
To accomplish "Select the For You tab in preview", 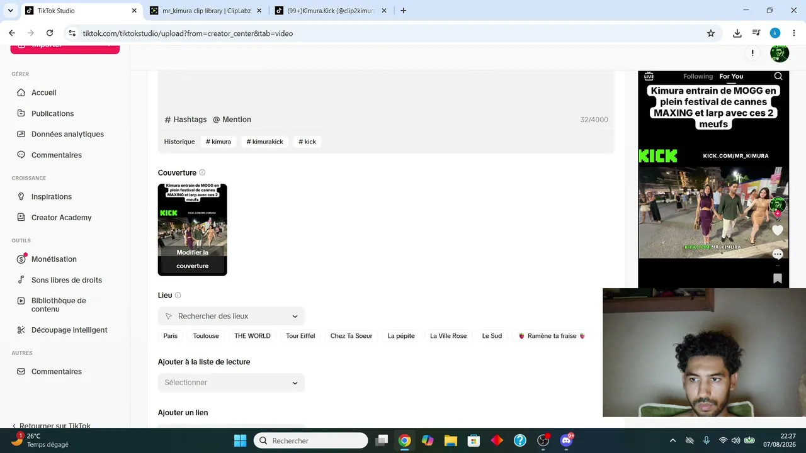I will click(731, 76).
